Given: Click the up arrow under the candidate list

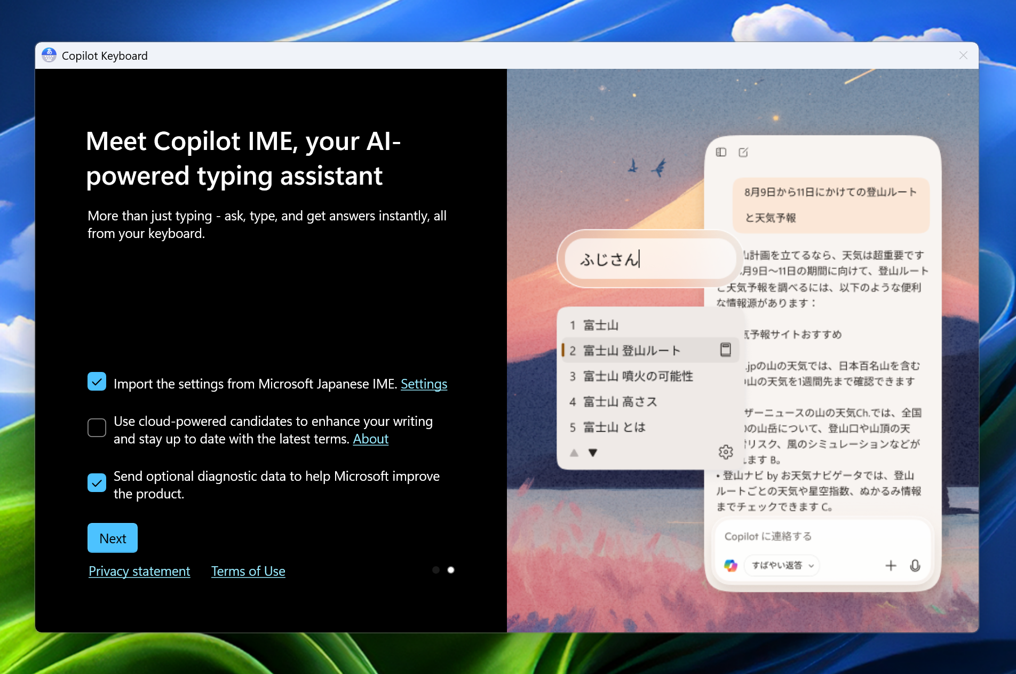Looking at the screenshot, I should (x=574, y=452).
